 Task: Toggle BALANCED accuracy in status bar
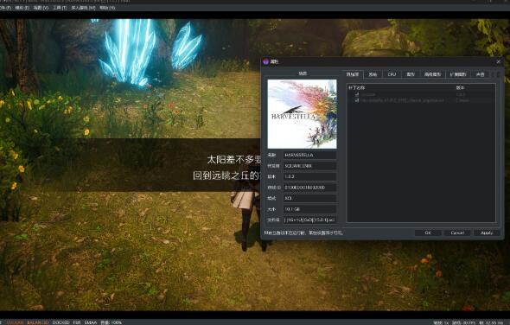pos(38,322)
